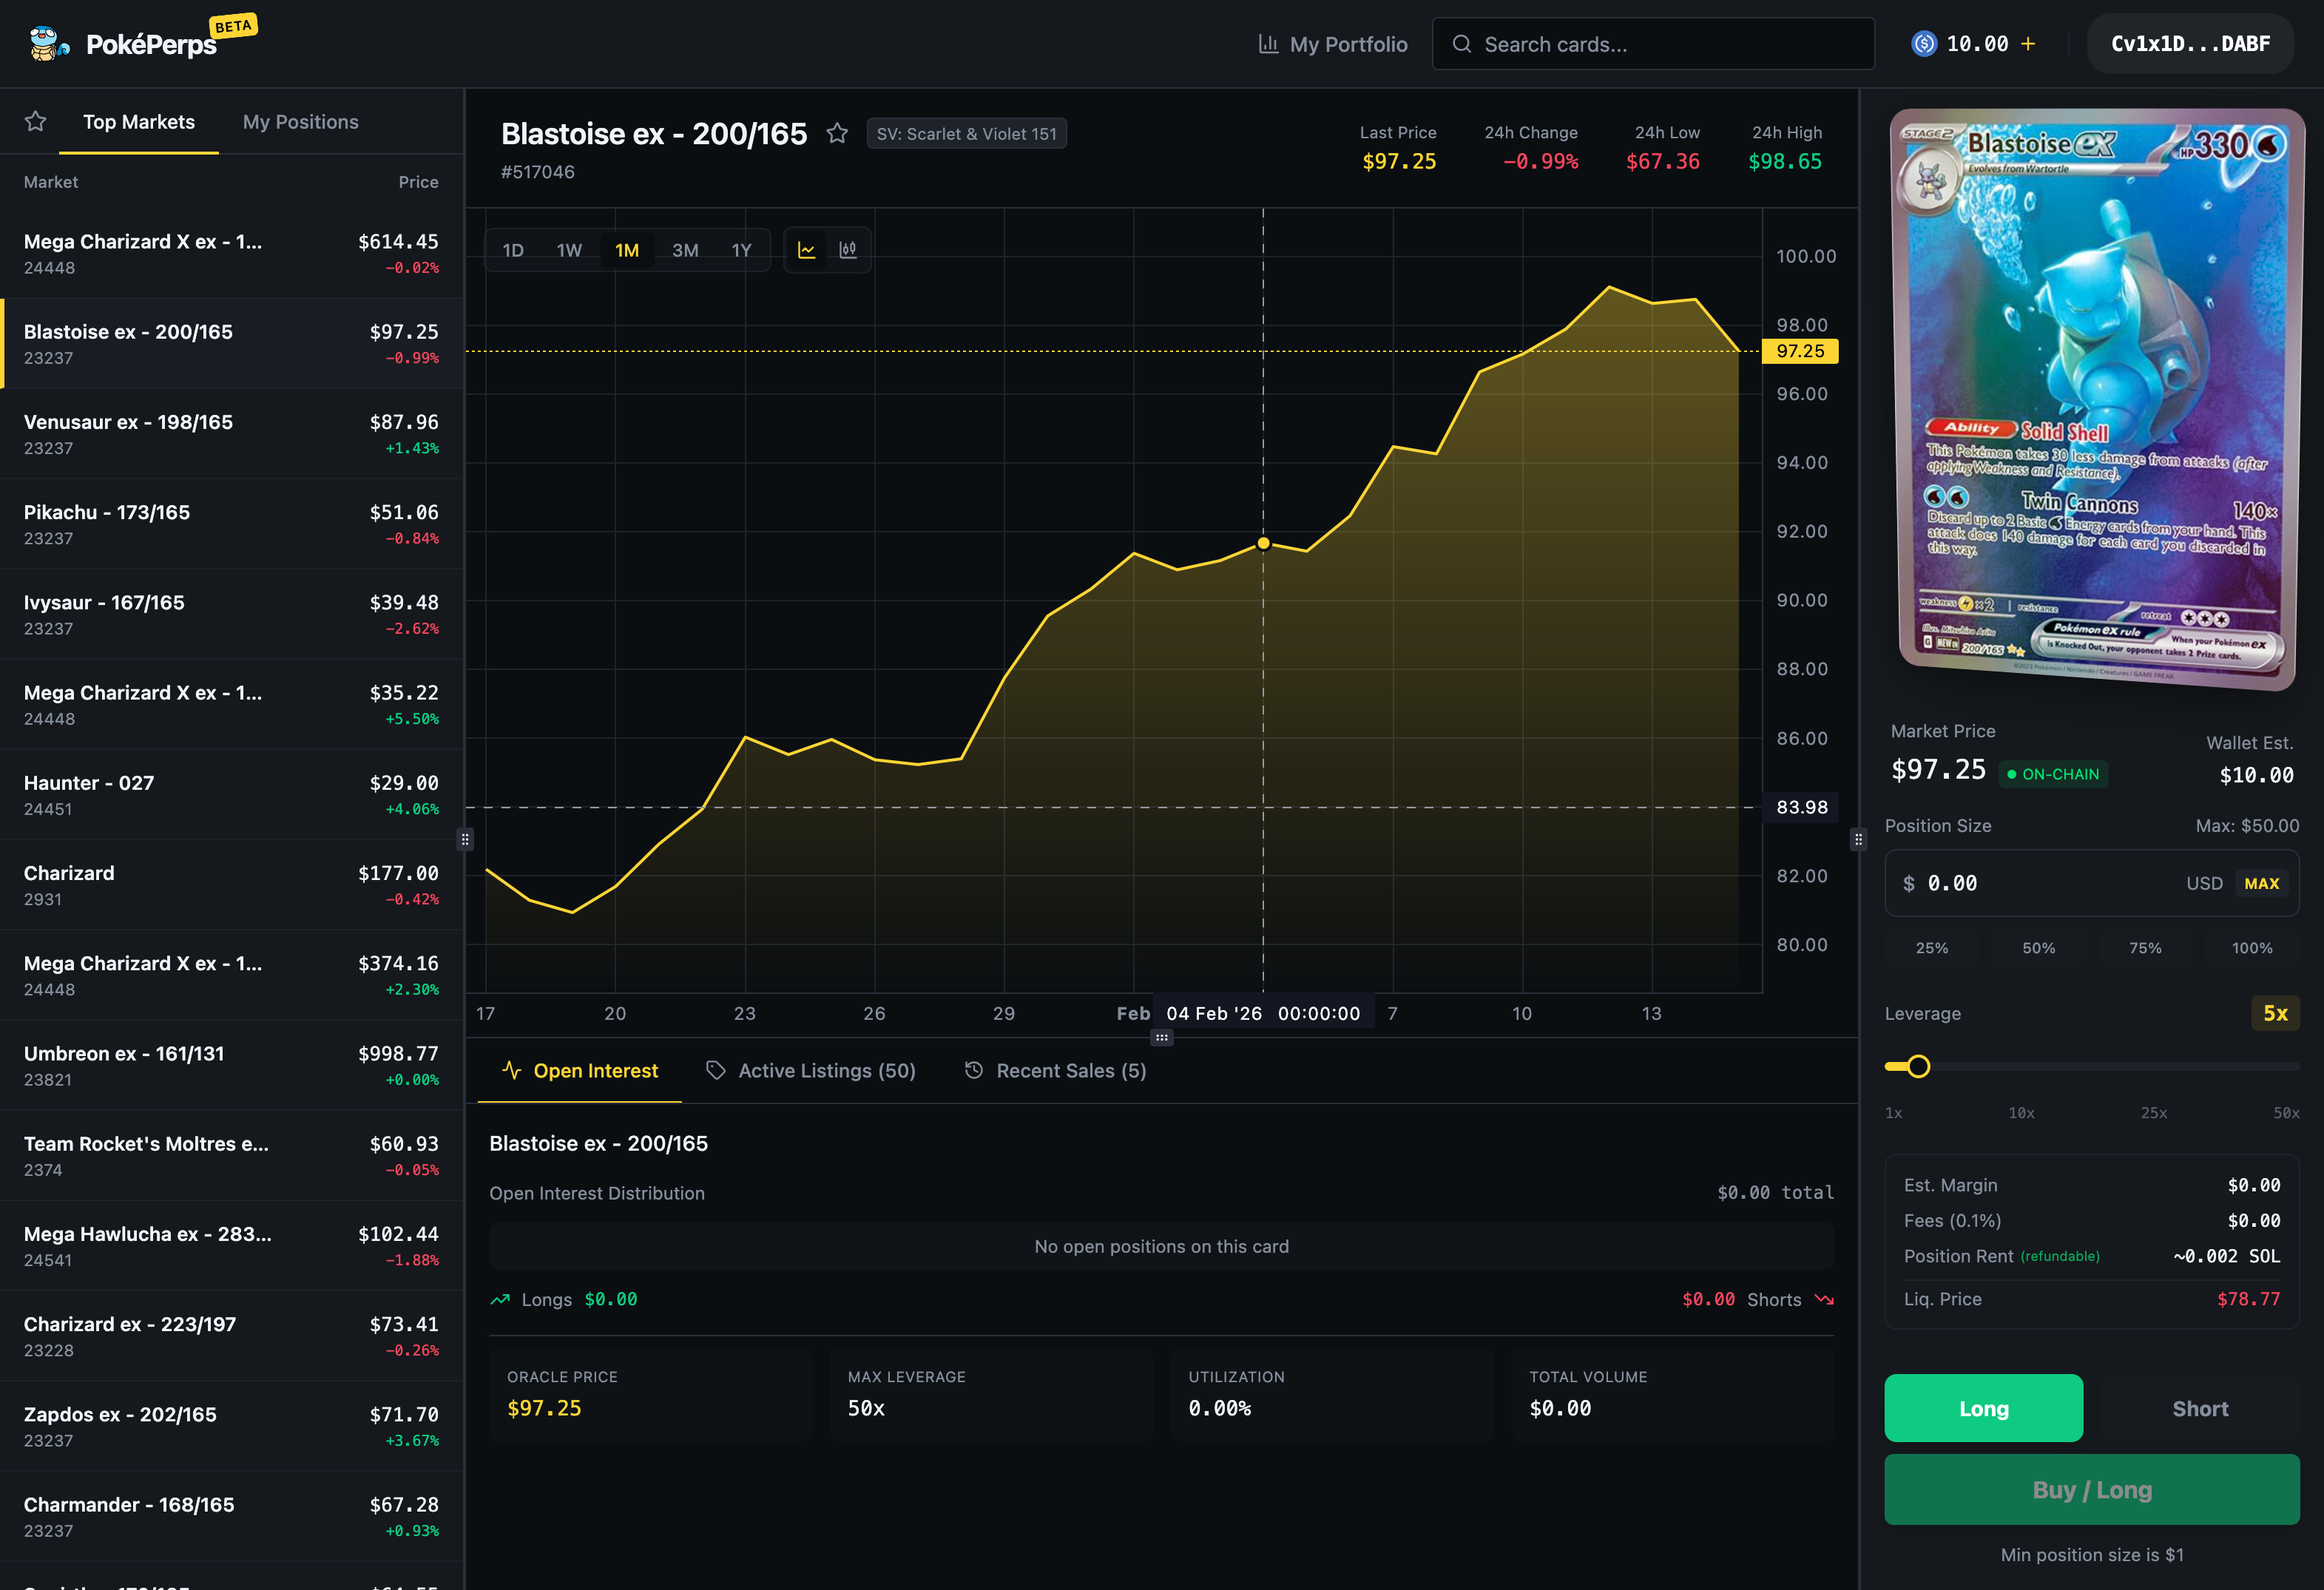
Task: Click the search magnifier in the cards search bar
Action: tap(1461, 44)
